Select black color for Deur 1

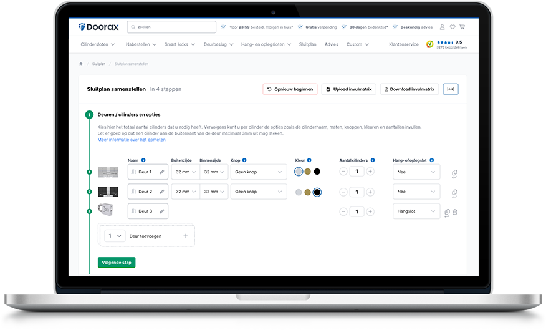[x=317, y=172]
